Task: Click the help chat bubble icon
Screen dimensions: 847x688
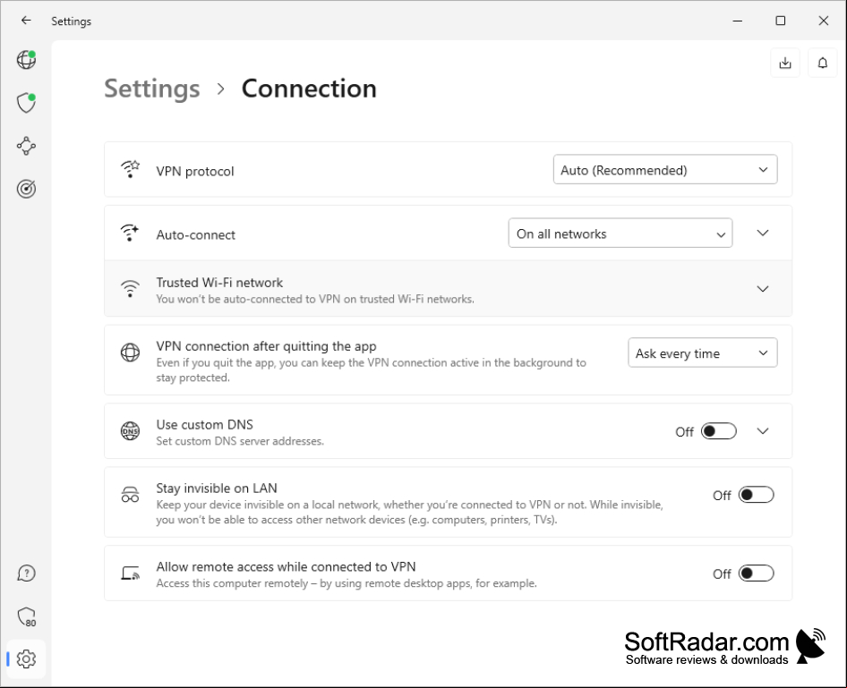Action: 26,573
